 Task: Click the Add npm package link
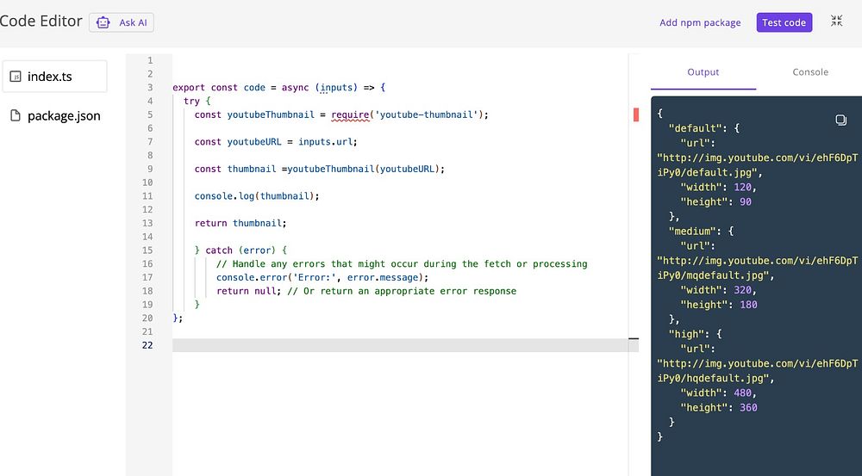(700, 22)
